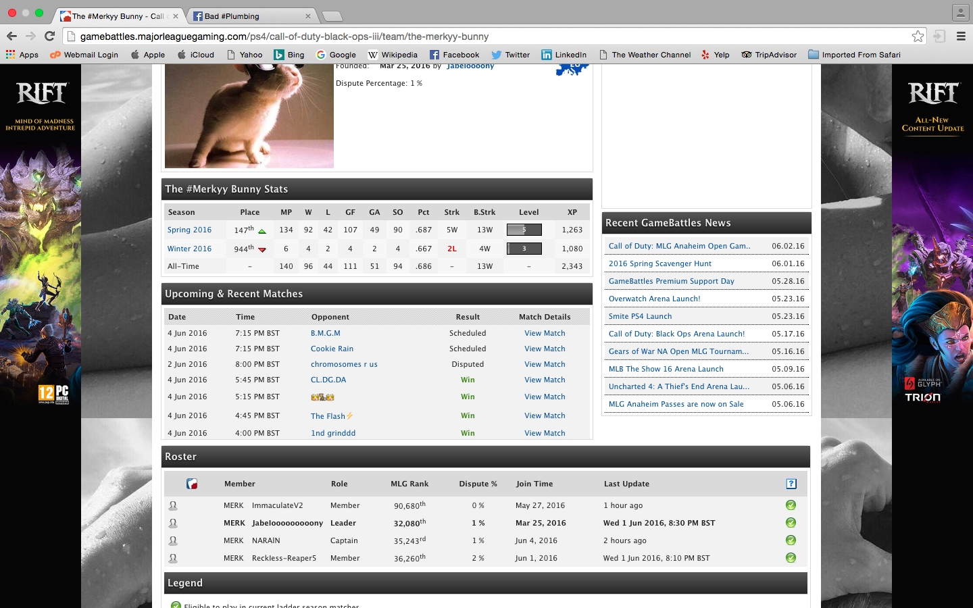Click ImmaculateV2's green eligibility check icon
This screenshot has height=608, width=973.
pyautogui.click(x=791, y=505)
